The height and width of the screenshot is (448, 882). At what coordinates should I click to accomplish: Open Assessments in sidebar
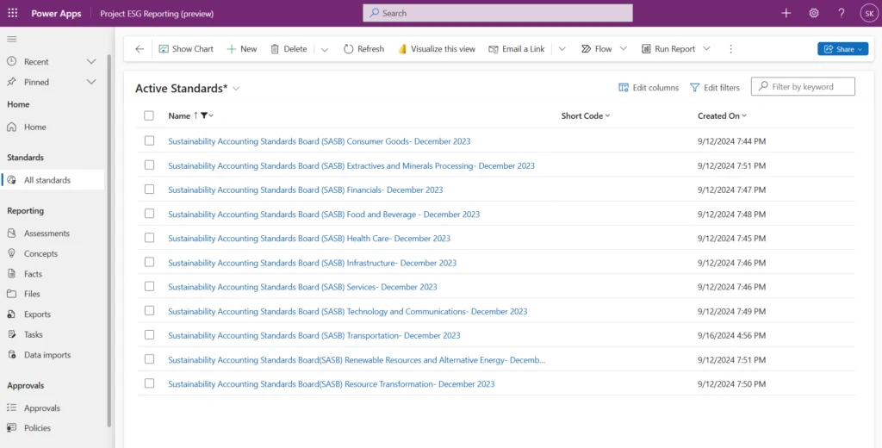[47, 233]
